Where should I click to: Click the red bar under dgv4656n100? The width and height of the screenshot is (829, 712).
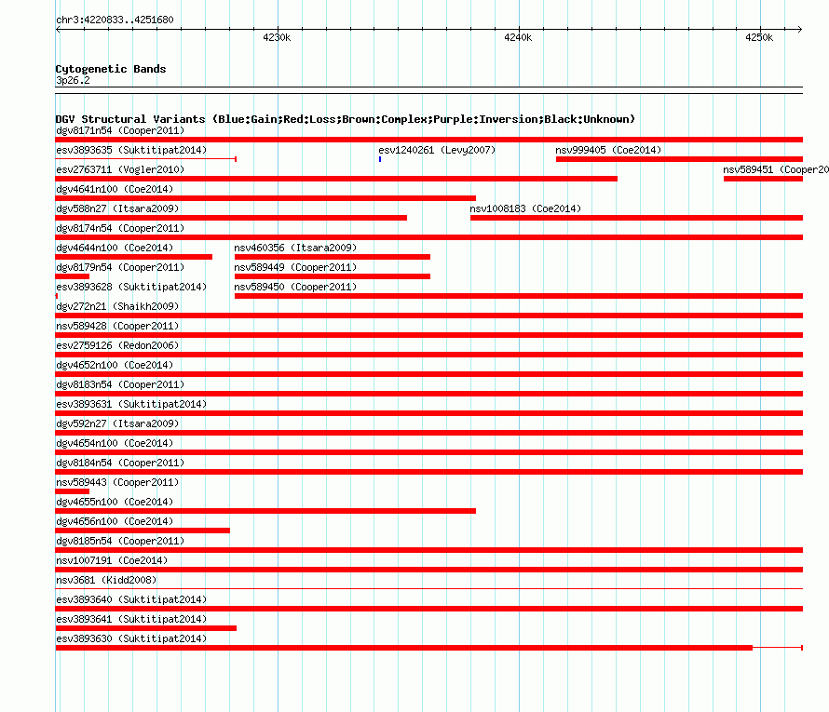coord(143,531)
